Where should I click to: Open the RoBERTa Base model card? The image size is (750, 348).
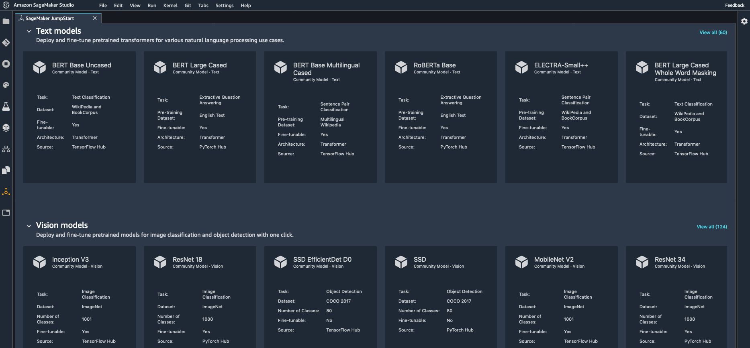pos(441,117)
